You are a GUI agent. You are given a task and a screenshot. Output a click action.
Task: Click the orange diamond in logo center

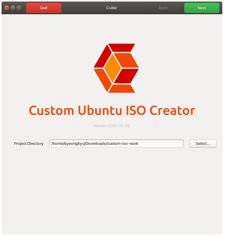click(x=113, y=68)
